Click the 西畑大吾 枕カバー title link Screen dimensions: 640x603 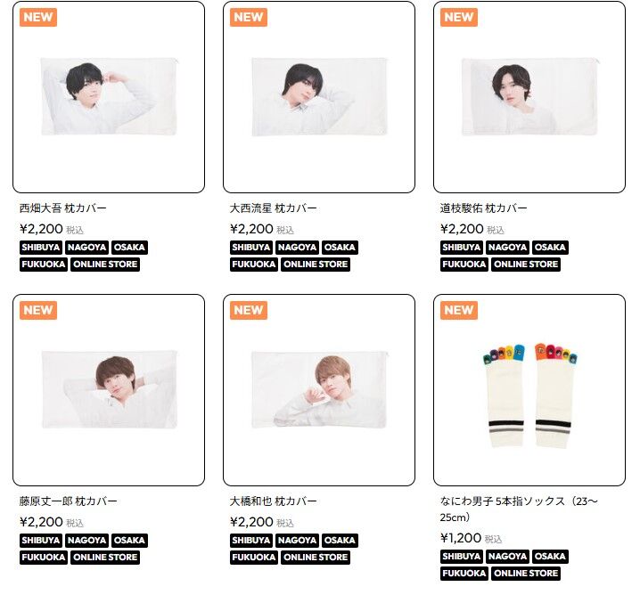pyautogui.click(x=63, y=208)
